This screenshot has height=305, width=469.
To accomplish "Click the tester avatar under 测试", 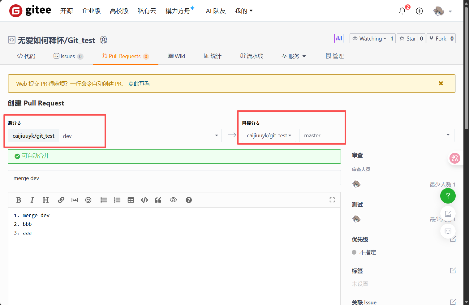I will pos(356,219).
